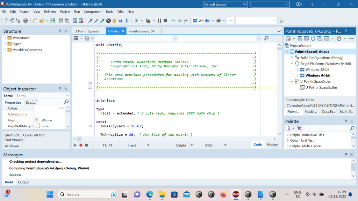Click the green Refresh icon in Projects panel
The width and height of the screenshot is (358, 201).
pos(313,38)
